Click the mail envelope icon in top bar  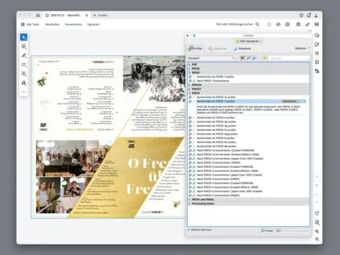point(317,24)
